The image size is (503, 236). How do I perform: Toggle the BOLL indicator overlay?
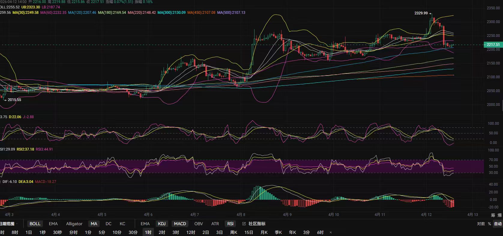(35, 224)
